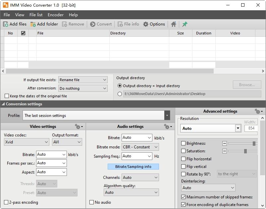Open the Video codec Xvid dropdown
The width and height of the screenshot is (266, 209).
(27, 142)
